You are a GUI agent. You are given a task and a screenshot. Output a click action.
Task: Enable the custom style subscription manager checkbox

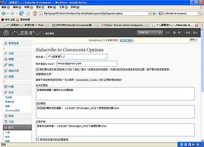coord(37,139)
